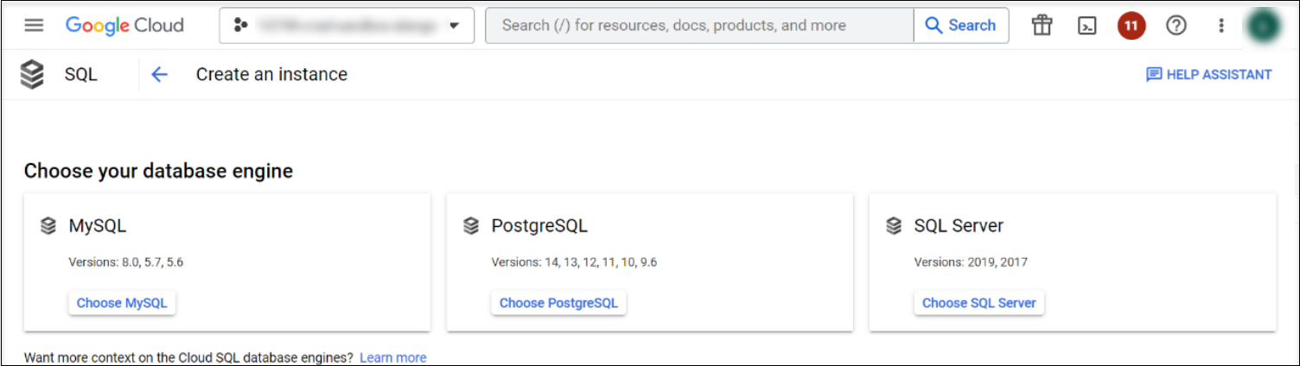Open the gift free trial icon

tap(1042, 25)
